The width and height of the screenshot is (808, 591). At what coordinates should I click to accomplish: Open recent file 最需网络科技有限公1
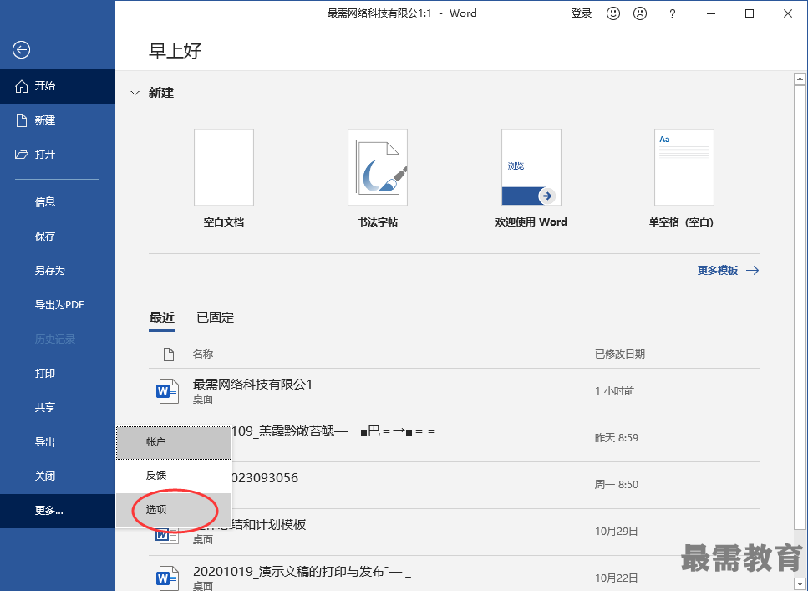[x=454, y=391]
